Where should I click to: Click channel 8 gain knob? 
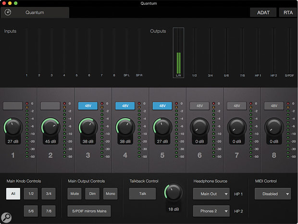coord(274,127)
